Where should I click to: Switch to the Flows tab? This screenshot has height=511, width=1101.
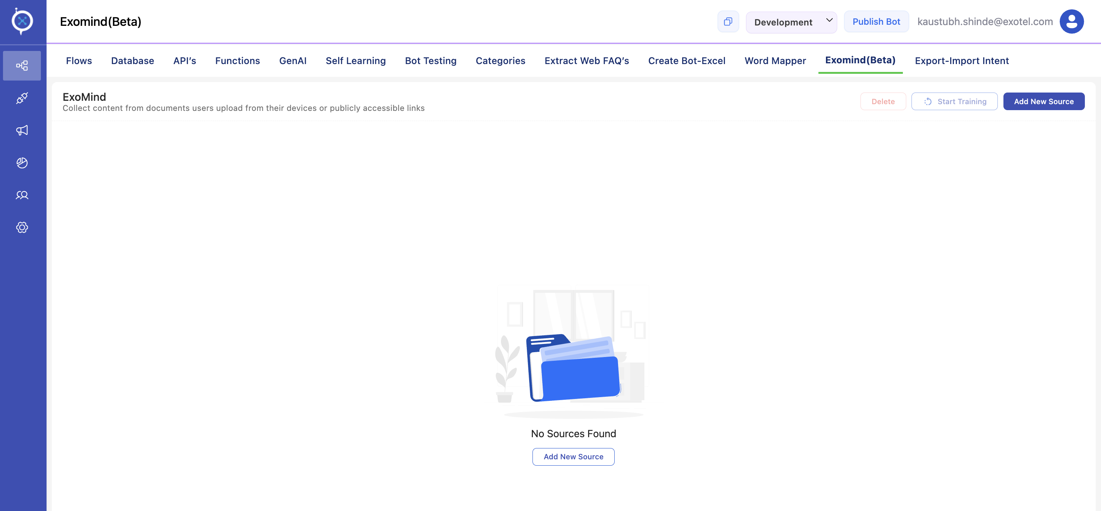click(79, 61)
